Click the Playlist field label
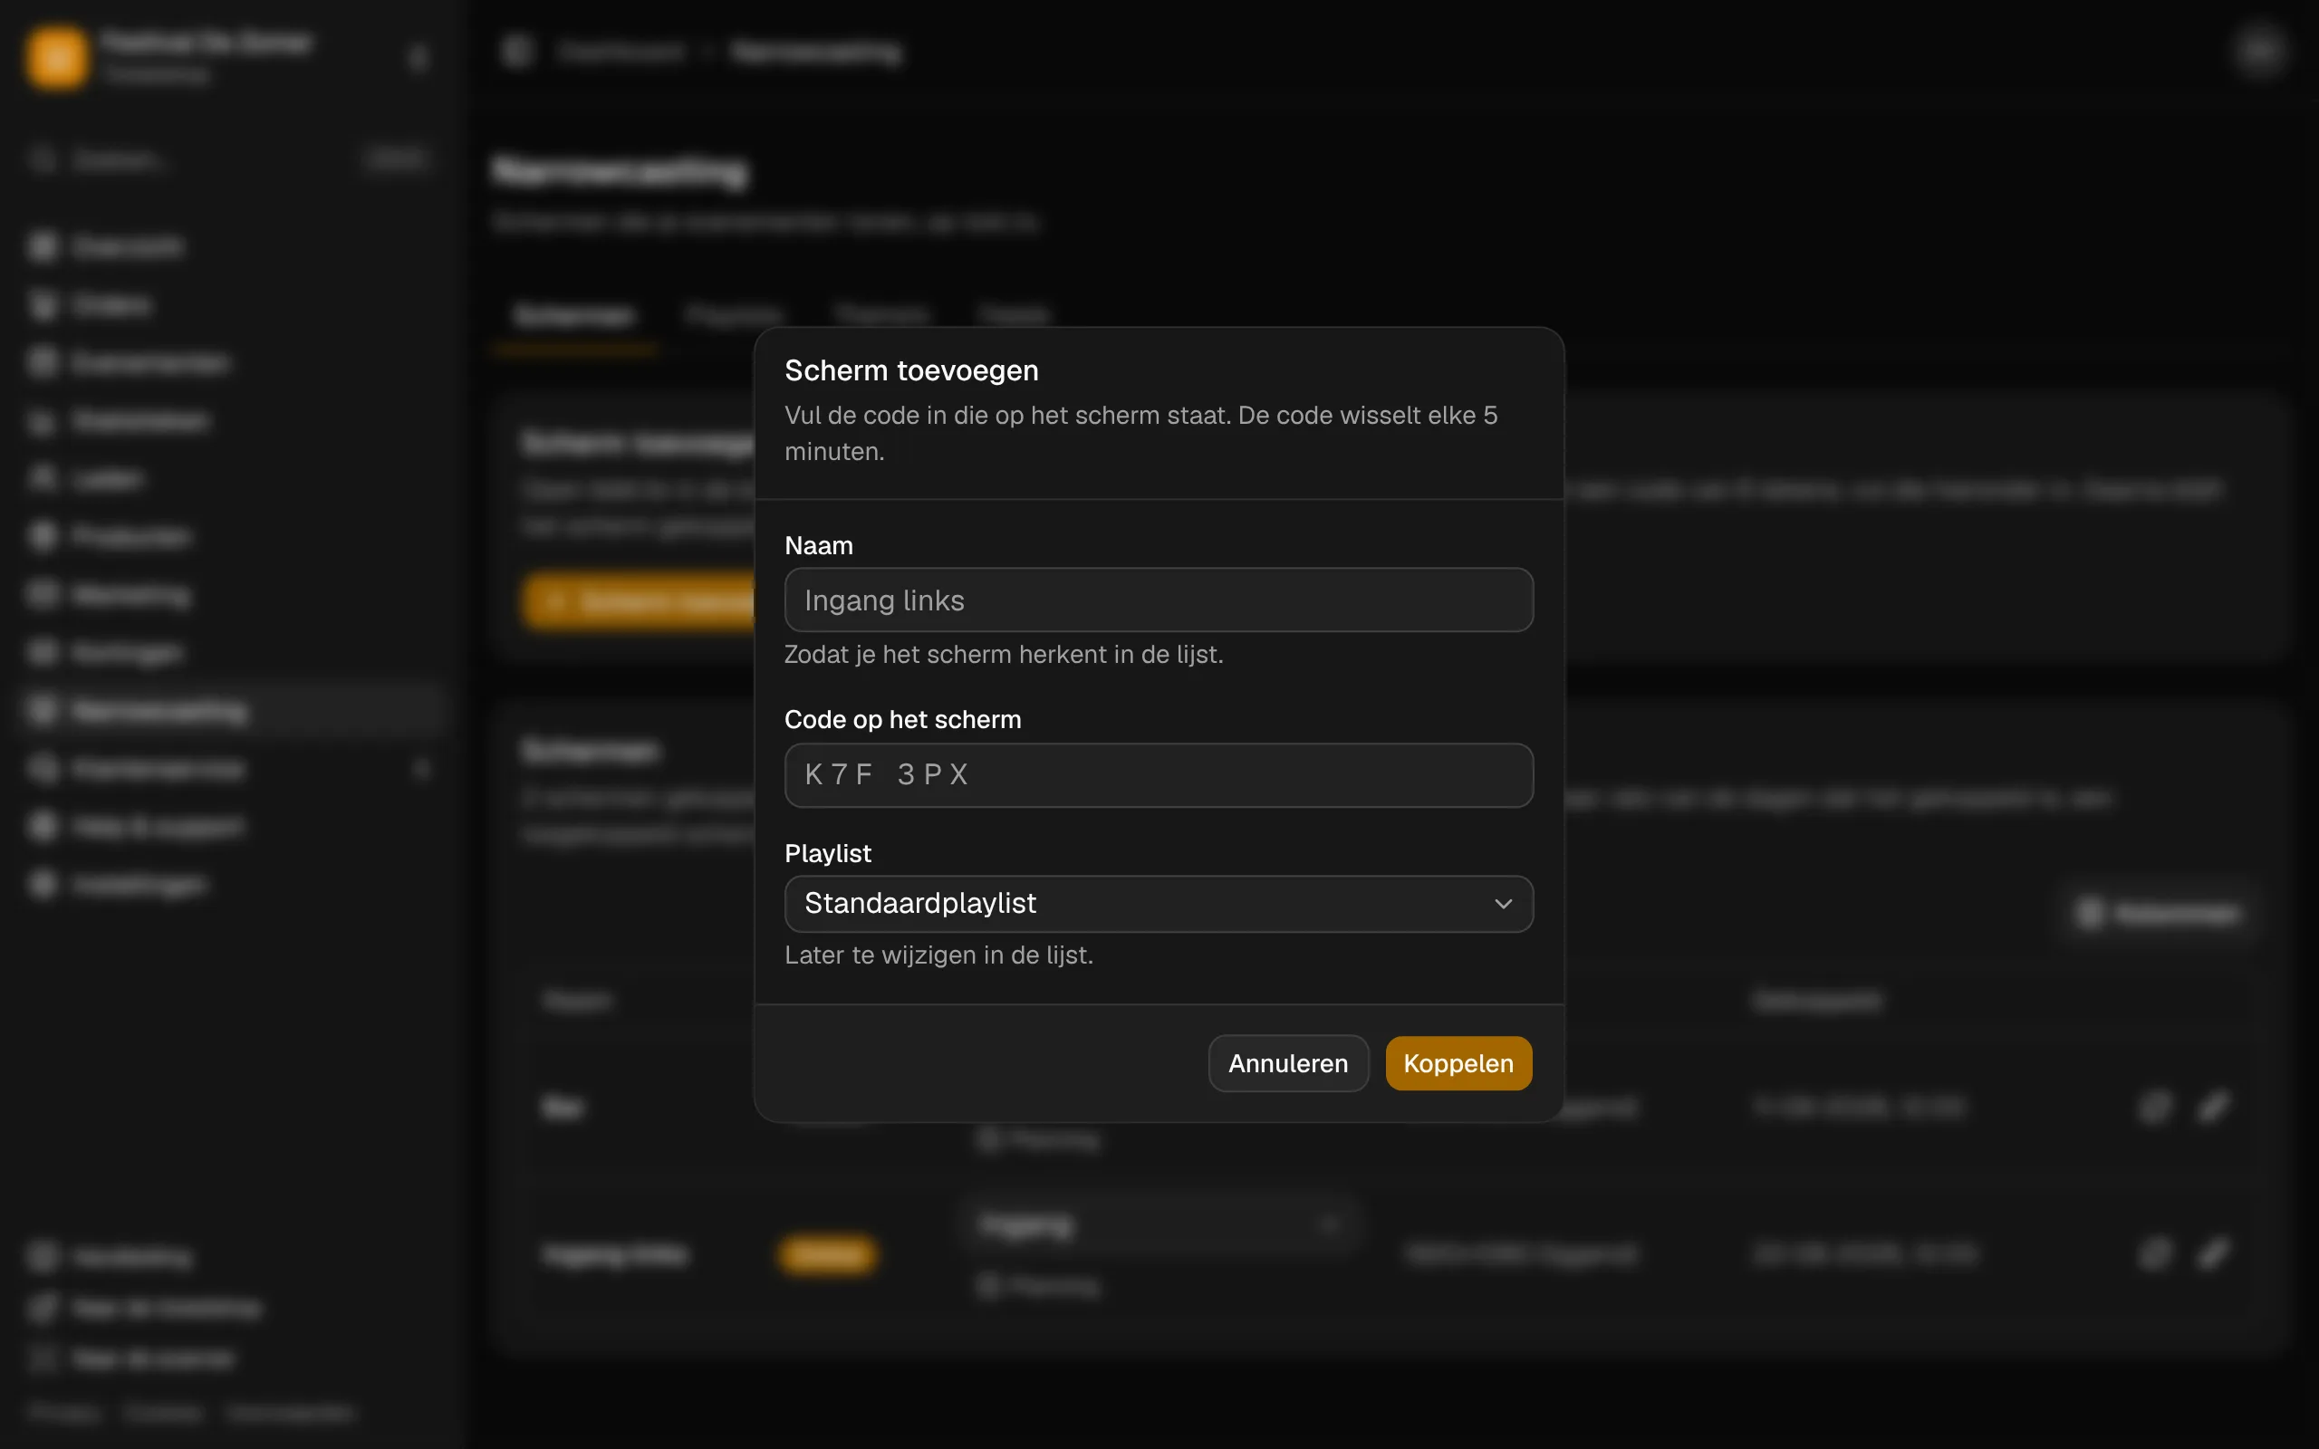The width and height of the screenshot is (2319, 1449). (828, 853)
